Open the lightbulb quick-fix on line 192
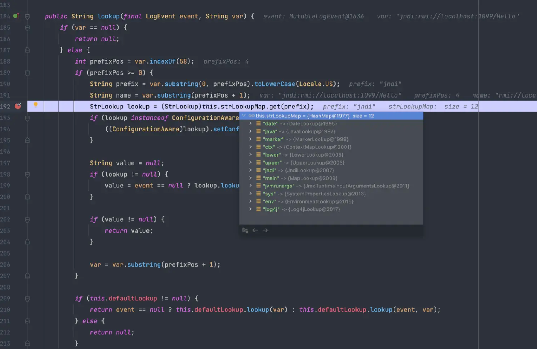 [35, 105]
